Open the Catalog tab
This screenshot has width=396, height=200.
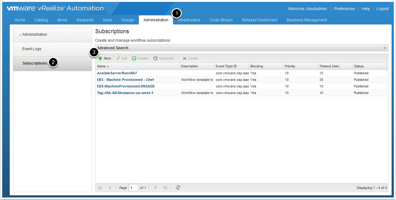(41, 20)
